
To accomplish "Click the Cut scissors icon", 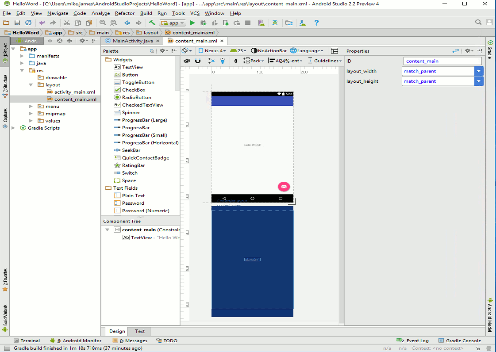I will [66, 23].
